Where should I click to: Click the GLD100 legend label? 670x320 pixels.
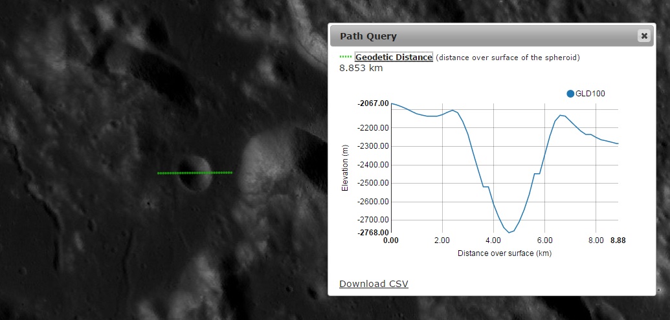590,94
